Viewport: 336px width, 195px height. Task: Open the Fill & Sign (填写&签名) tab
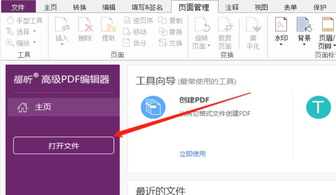coord(147,8)
